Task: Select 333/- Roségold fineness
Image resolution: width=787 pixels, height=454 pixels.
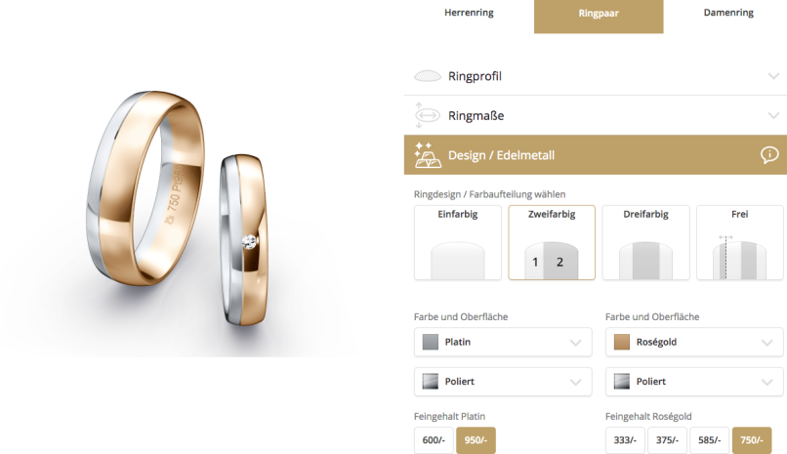Action: click(x=625, y=440)
